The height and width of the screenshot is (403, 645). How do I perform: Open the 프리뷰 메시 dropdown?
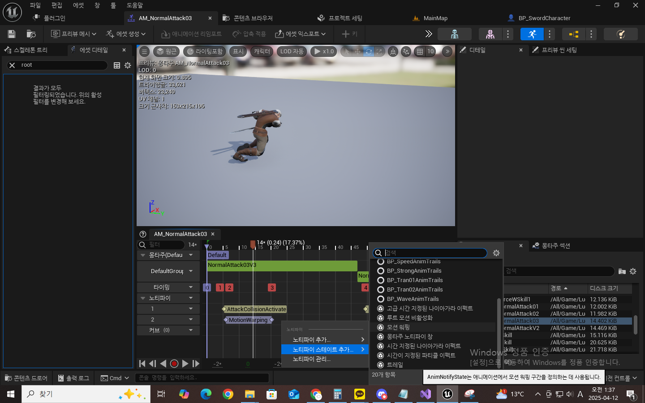[73, 34]
